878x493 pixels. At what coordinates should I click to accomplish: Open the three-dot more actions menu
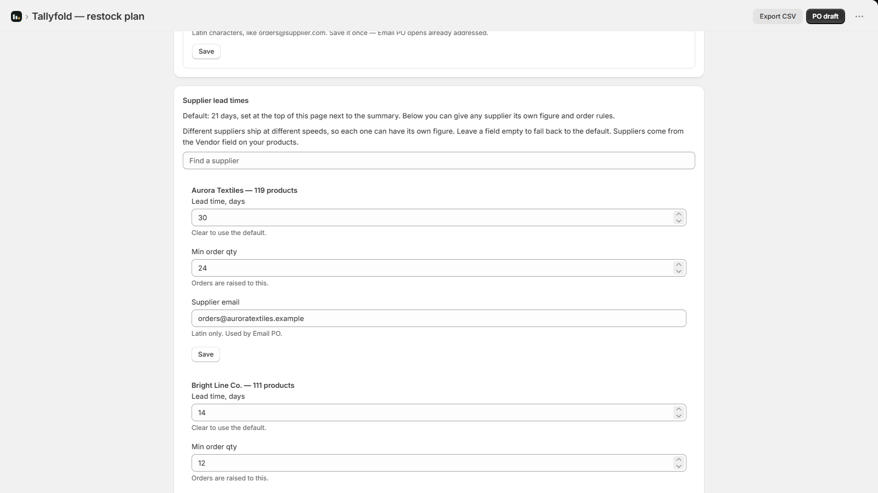[x=859, y=16]
